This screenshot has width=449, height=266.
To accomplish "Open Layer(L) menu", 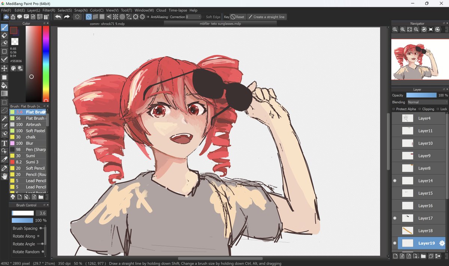I will (x=34, y=10).
